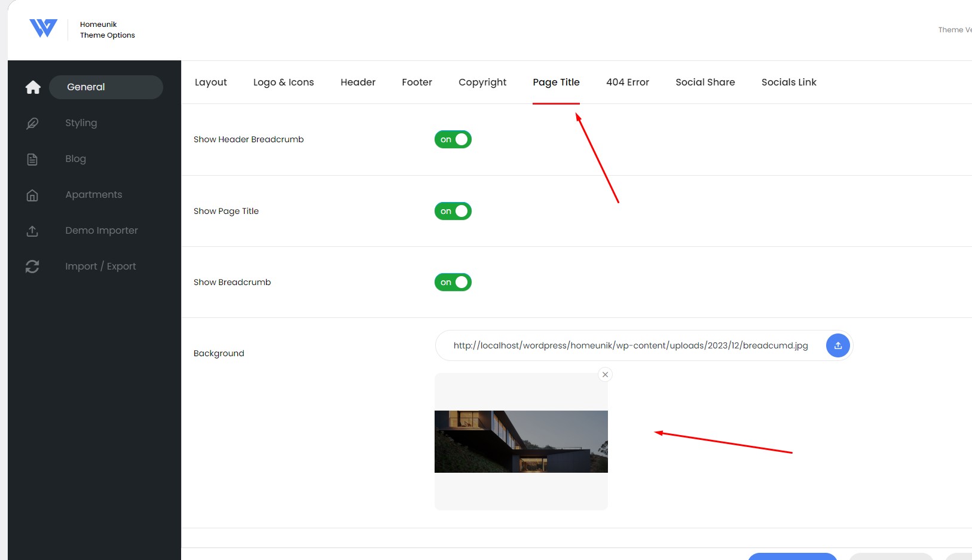This screenshot has width=972, height=560.
Task: Click the Show Header Breadcrumb label
Action: [249, 139]
